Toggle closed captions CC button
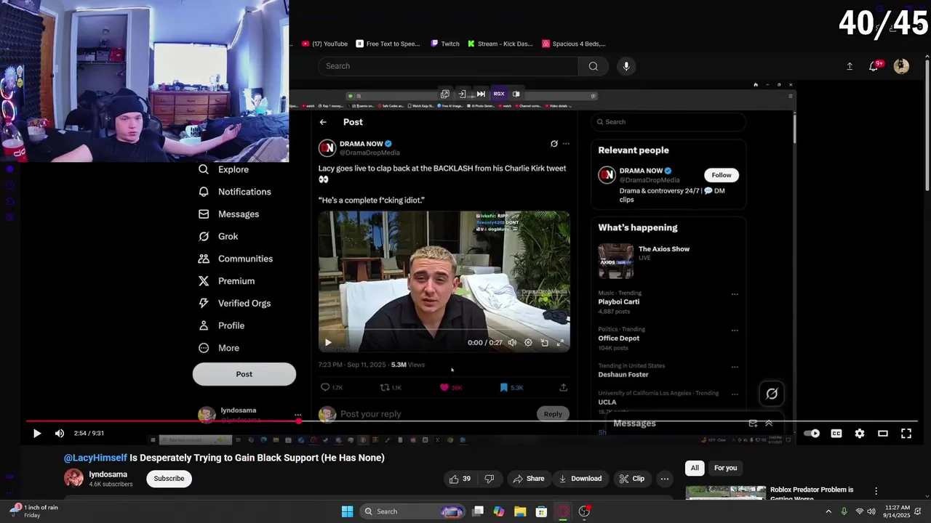 836,434
